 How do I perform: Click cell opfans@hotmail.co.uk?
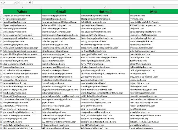pyautogui.click(x=105, y=25)
